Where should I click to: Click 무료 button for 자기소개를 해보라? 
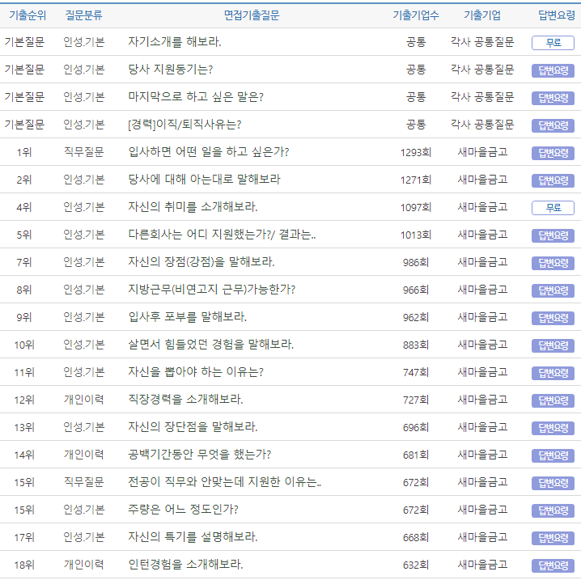(x=553, y=43)
